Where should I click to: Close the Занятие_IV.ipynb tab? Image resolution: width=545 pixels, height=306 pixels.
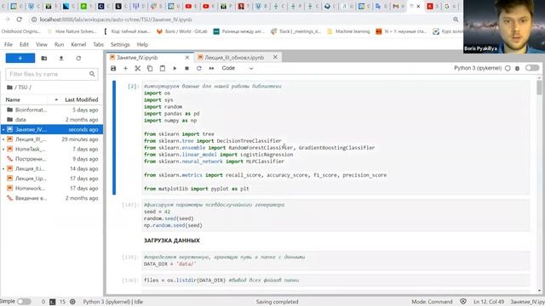187,57
